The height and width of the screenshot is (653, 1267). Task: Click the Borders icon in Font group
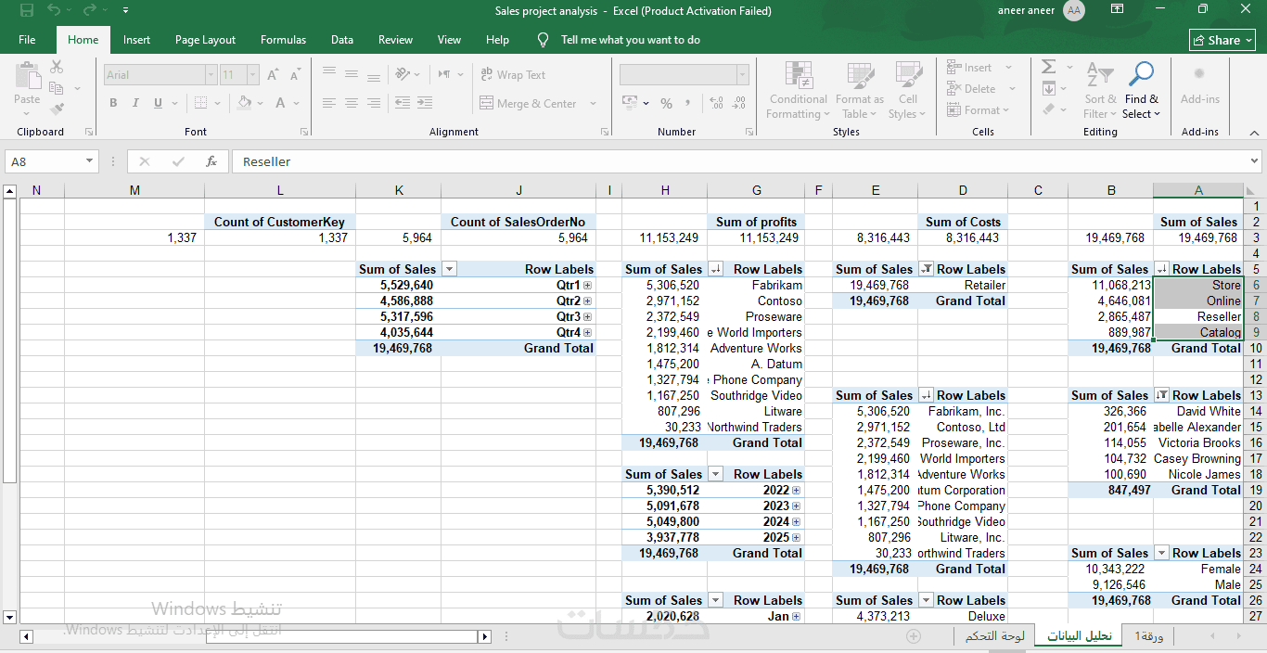200,103
